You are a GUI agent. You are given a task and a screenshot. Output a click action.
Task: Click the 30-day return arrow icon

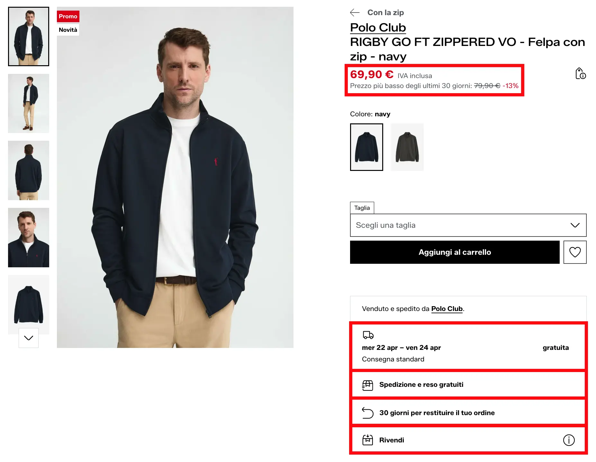pos(367,413)
